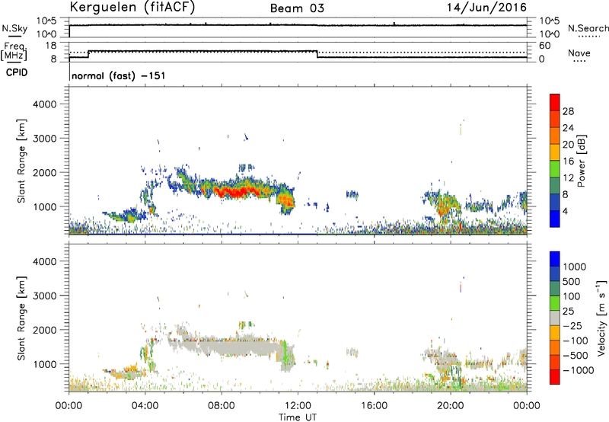This screenshot has height=422, width=609.
Task: Click the '500' label on the Velocity colorbar
Action: tap(573, 282)
